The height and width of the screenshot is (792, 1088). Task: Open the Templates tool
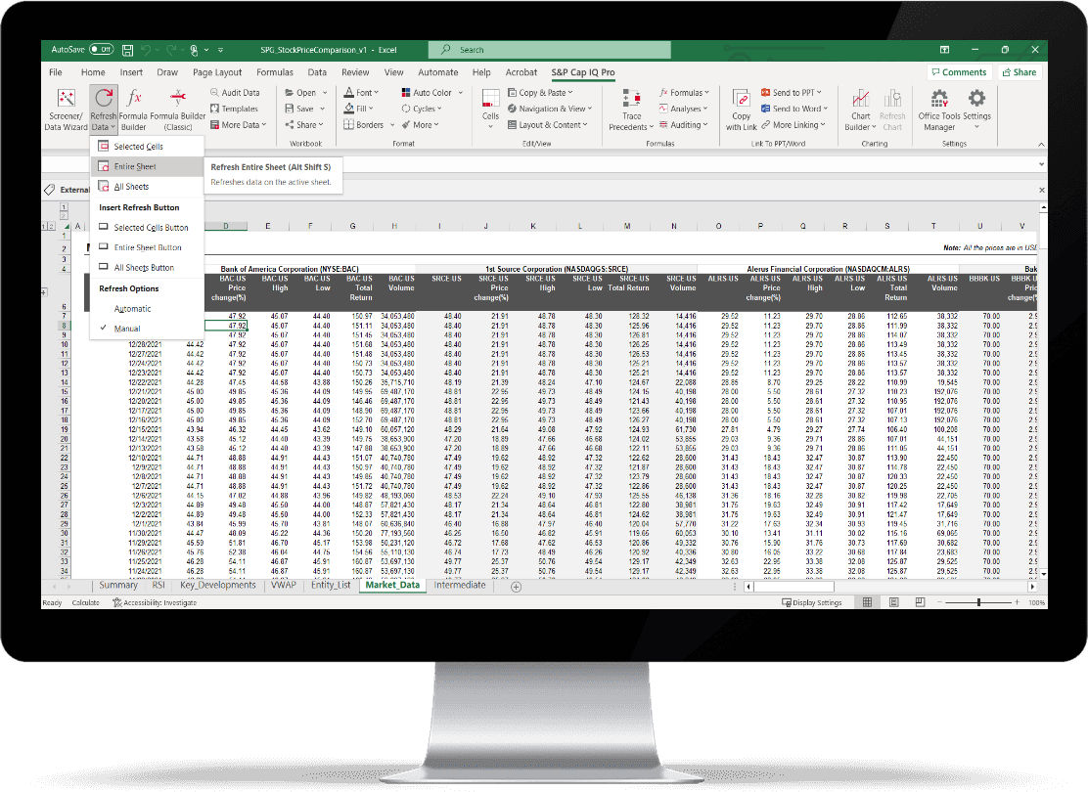[234, 109]
